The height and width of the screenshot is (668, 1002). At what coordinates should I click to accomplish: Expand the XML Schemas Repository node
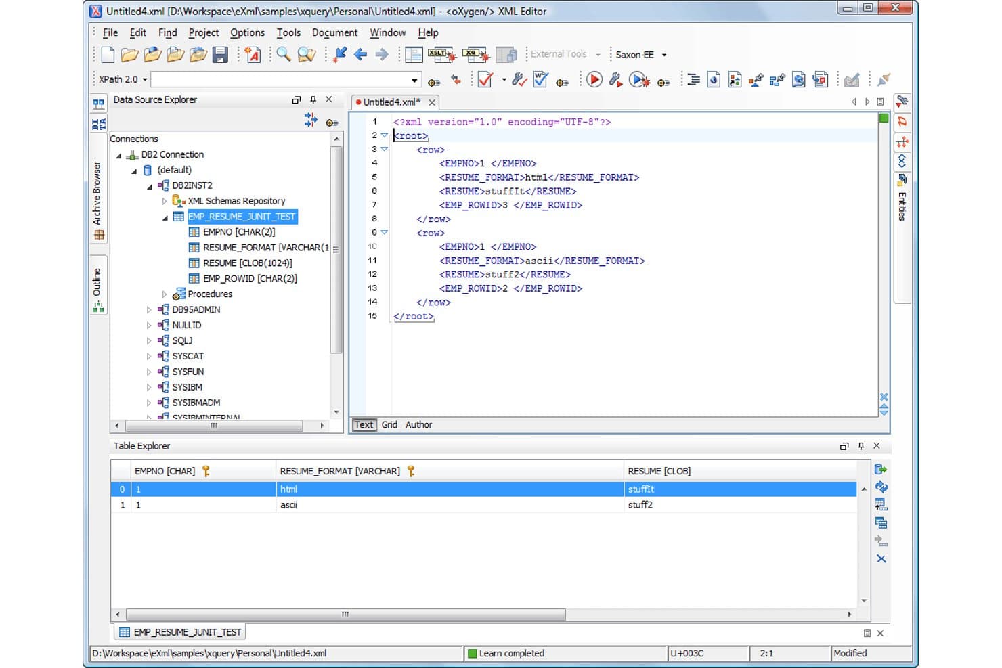pos(165,201)
